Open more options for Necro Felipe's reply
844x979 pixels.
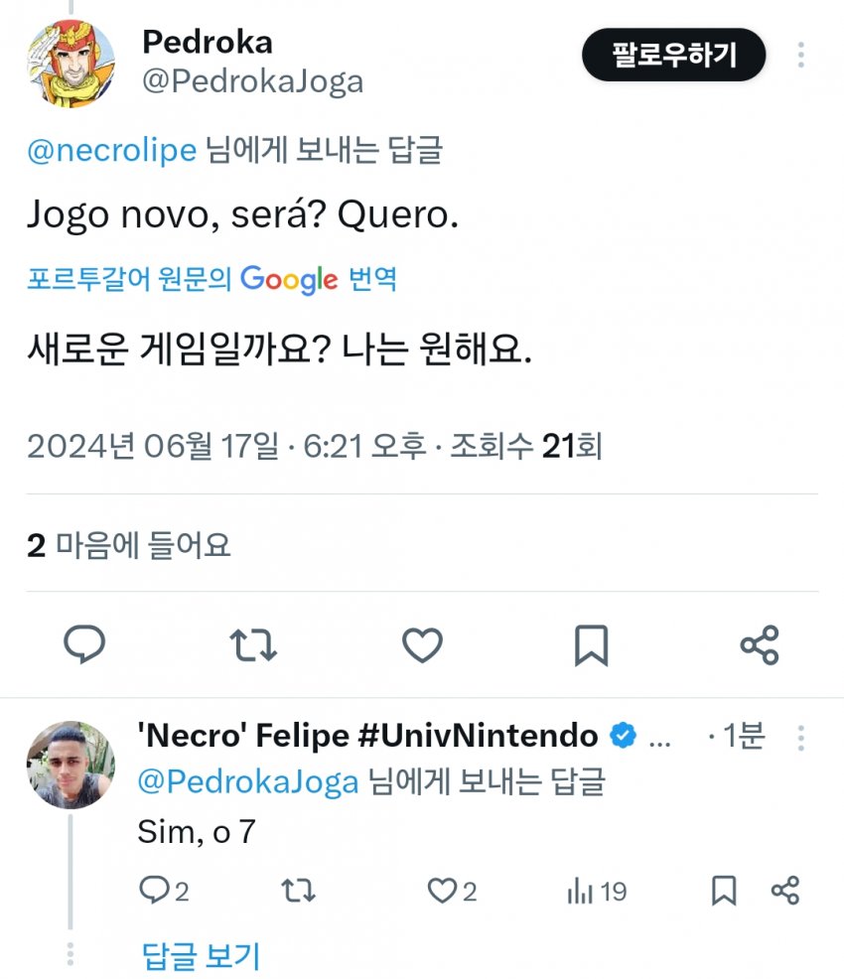(x=801, y=738)
